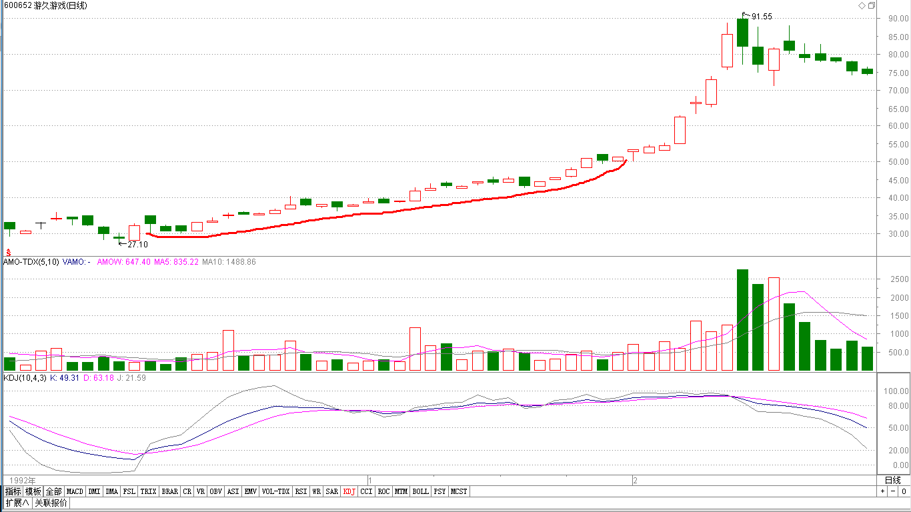Switch indicator to MACD
911x512 pixels.
pos(75,491)
